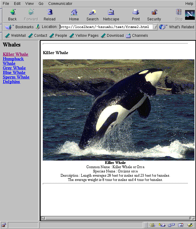Open the Search toolbar icon
This screenshot has width=196, height=229.
pos(93,12)
